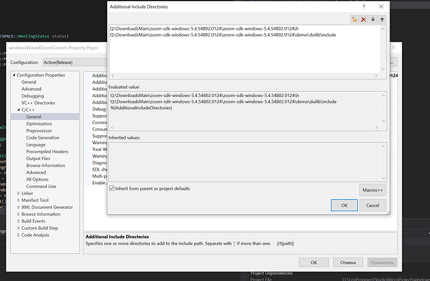Viewport: 430px width, 281px height.
Task: Select include path ending in duilib\include
Action: tap(223, 35)
